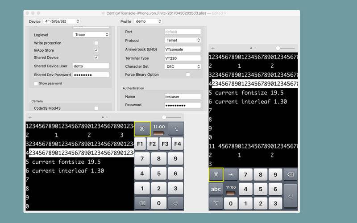Click the Terminal Type field containing VT220
Viewport: 357px width, 223px height.
pyautogui.click(x=183, y=58)
